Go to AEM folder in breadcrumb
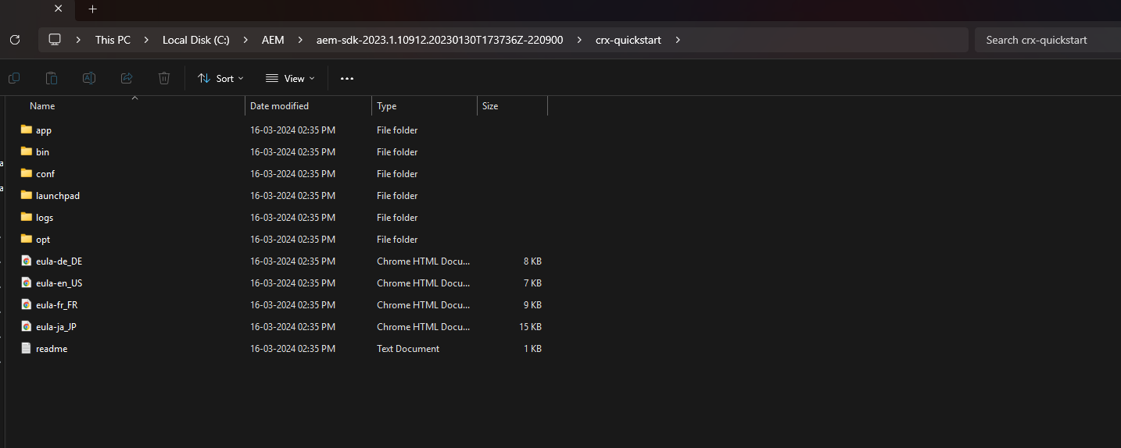The image size is (1121, 448). (x=273, y=40)
